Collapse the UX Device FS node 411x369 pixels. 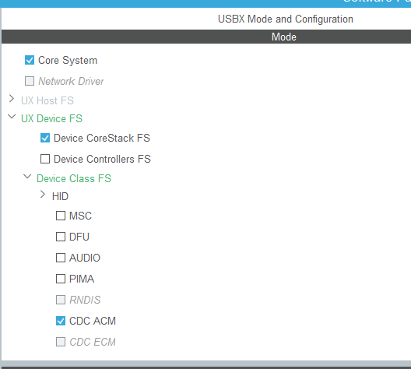(x=12, y=116)
